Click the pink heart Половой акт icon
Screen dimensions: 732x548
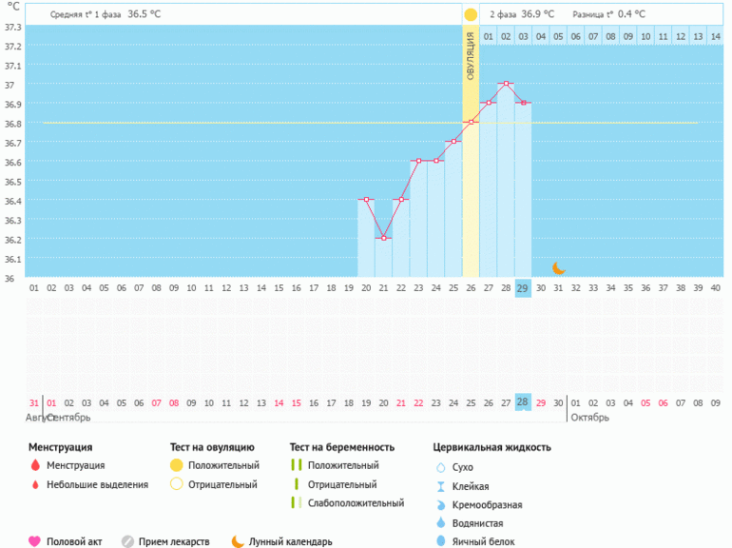(35, 541)
